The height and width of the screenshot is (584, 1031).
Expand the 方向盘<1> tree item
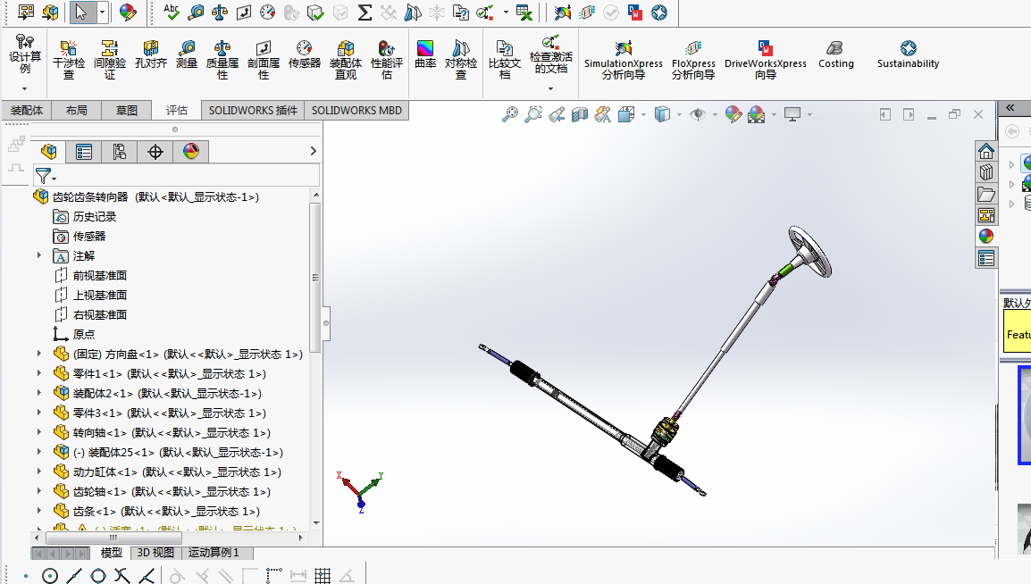point(38,354)
